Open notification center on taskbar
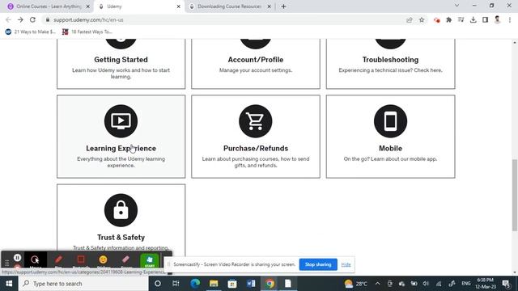518x291 pixels. 506,284
